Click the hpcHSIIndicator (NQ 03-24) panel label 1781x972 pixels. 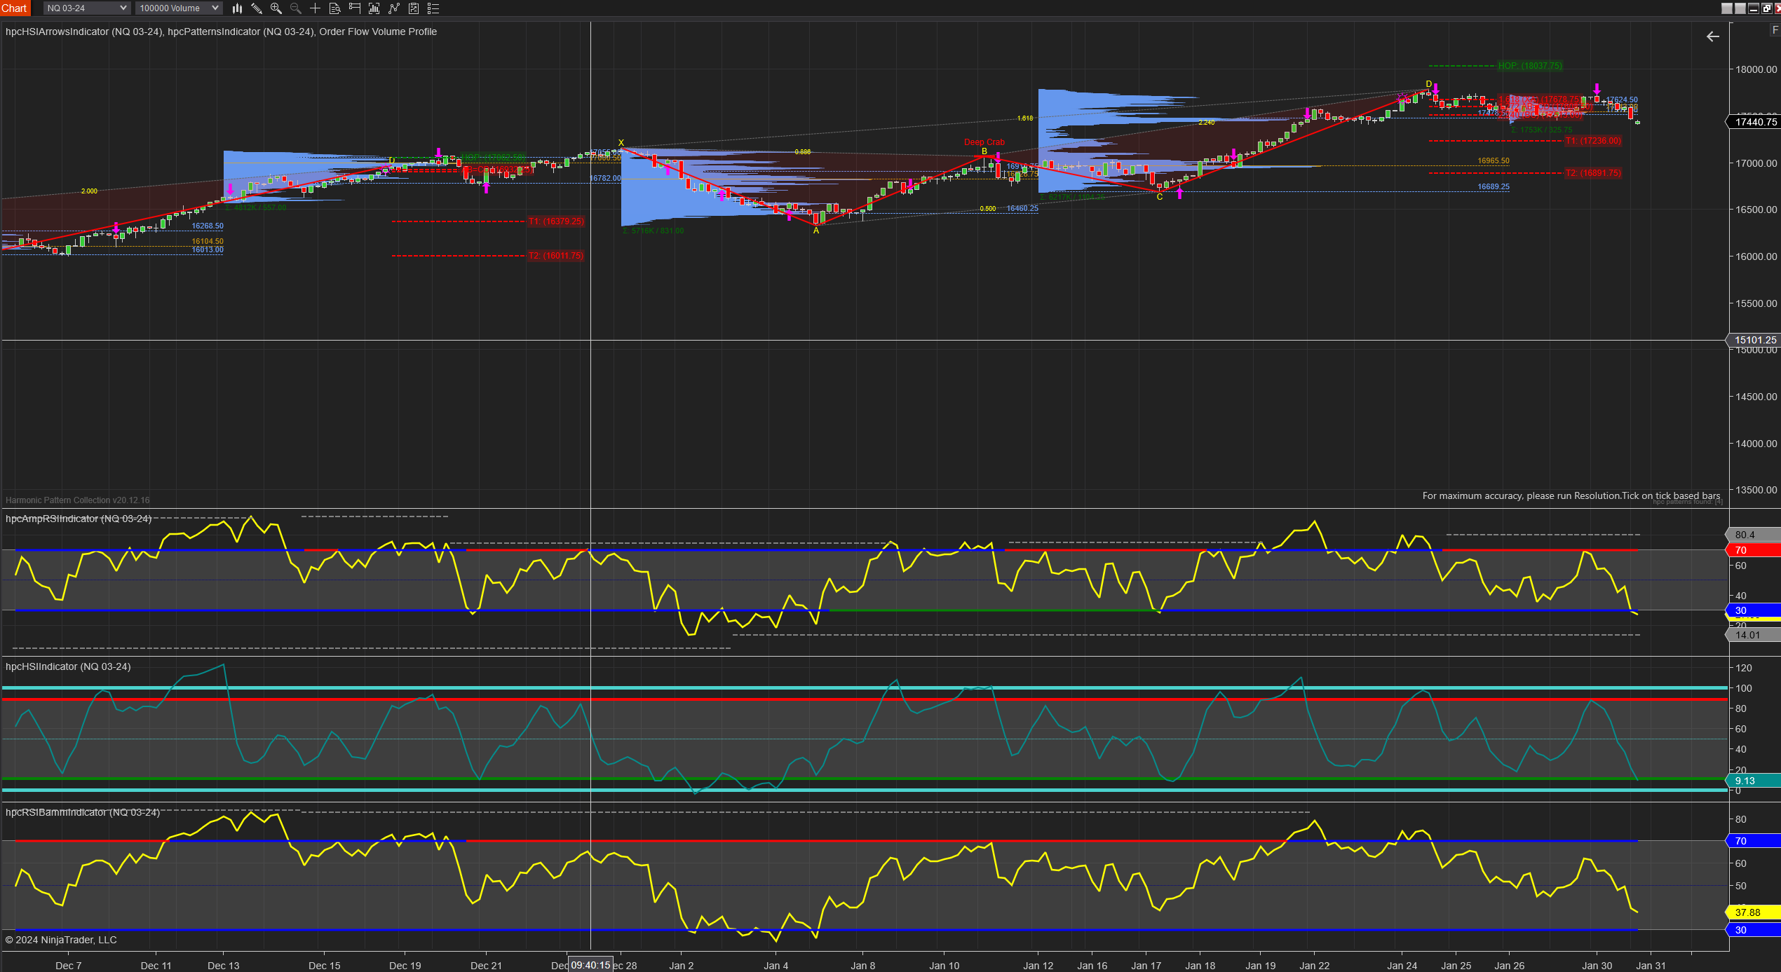tap(68, 666)
